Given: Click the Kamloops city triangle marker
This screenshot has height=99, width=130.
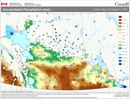Looking at the screenshot, I should pos(5,71).
